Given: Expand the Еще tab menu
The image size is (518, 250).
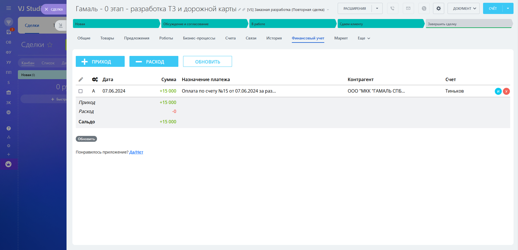Looking at the screenshot, I should point(364,38).
